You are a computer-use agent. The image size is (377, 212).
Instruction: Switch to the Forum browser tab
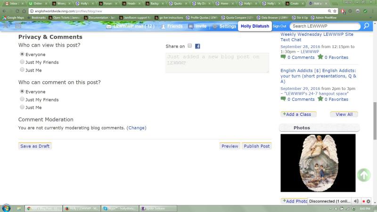(x=108, y=3)
